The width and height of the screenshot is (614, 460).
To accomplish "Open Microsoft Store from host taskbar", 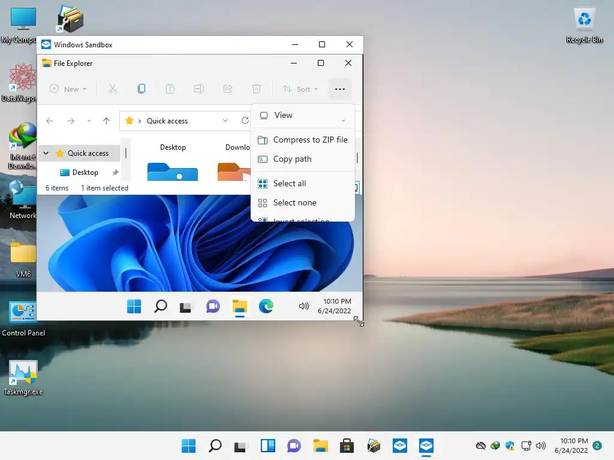I will point(347,446).
